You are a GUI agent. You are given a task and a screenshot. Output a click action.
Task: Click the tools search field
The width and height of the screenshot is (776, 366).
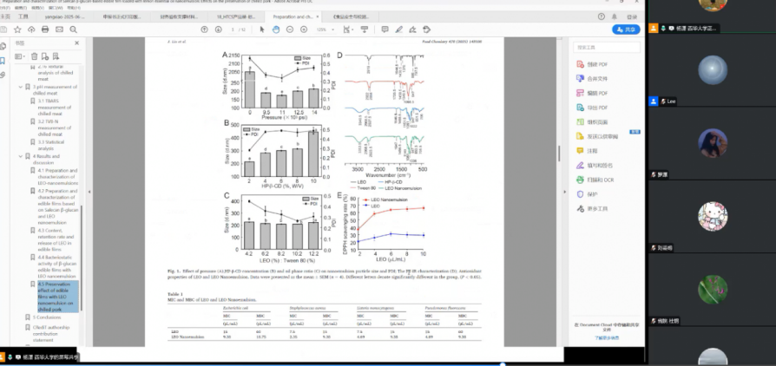pos(608,47)
